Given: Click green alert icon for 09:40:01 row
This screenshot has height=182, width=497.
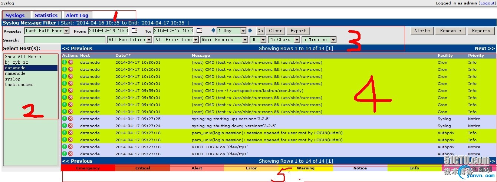Looking at the screenshot, I should click(64, 105).
